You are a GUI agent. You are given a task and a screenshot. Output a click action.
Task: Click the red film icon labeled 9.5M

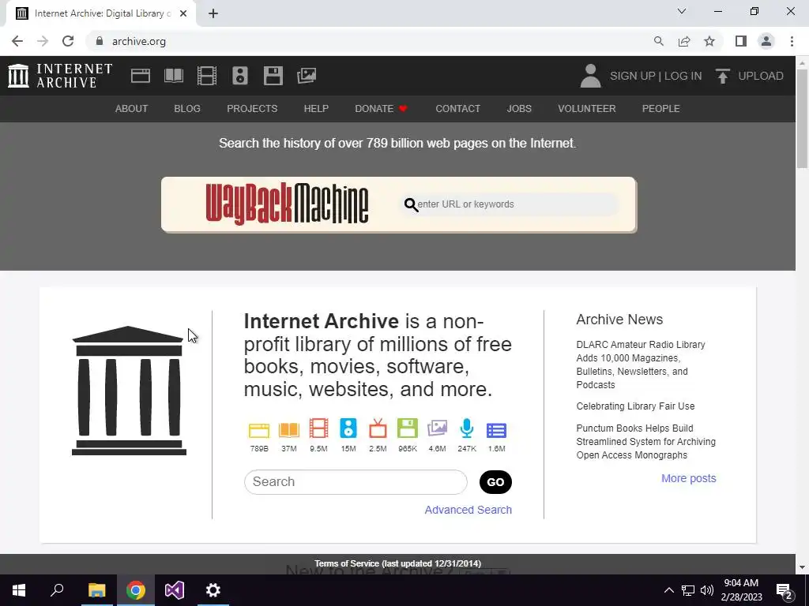click(x=319, y=428)
